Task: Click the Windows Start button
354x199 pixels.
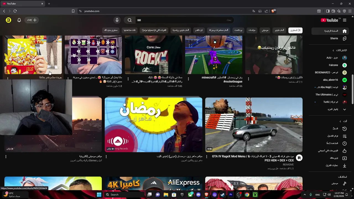Action: tap(99, 195)
